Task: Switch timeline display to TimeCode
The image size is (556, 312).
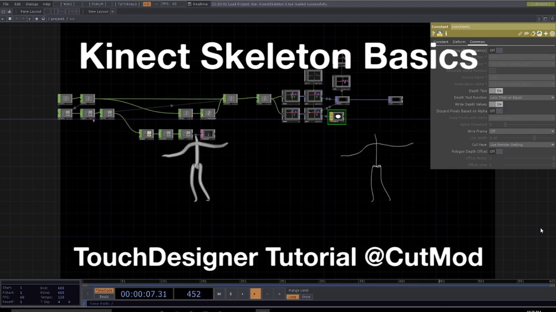Action: (104, 291)
